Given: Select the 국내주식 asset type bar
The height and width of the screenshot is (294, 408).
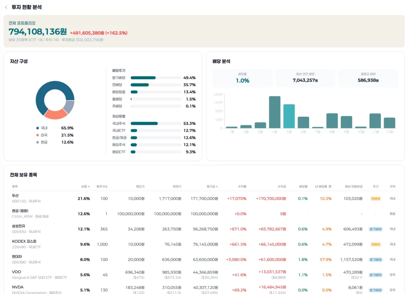Looking at the screenshot, I should pos(156,124).
